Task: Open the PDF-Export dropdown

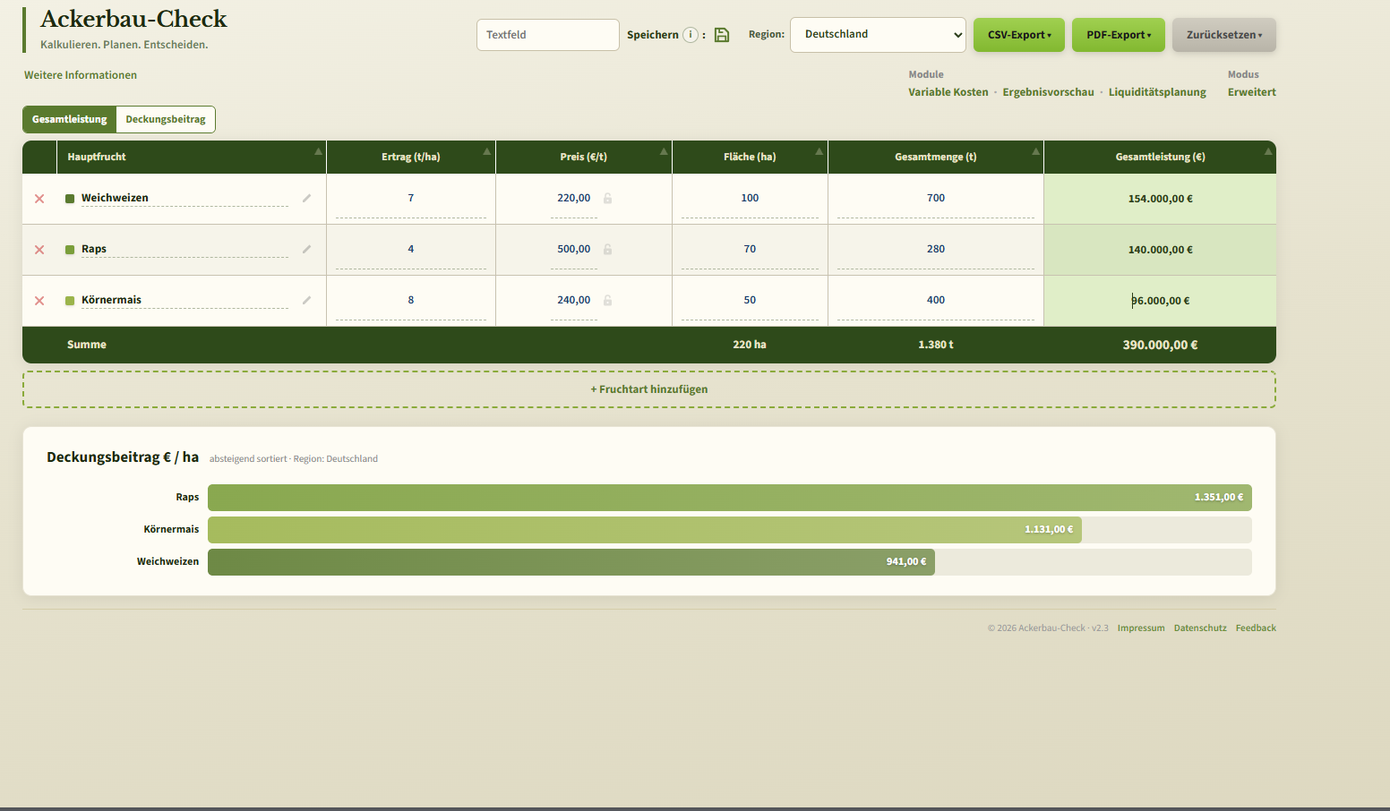Action: coord(1119,35)
